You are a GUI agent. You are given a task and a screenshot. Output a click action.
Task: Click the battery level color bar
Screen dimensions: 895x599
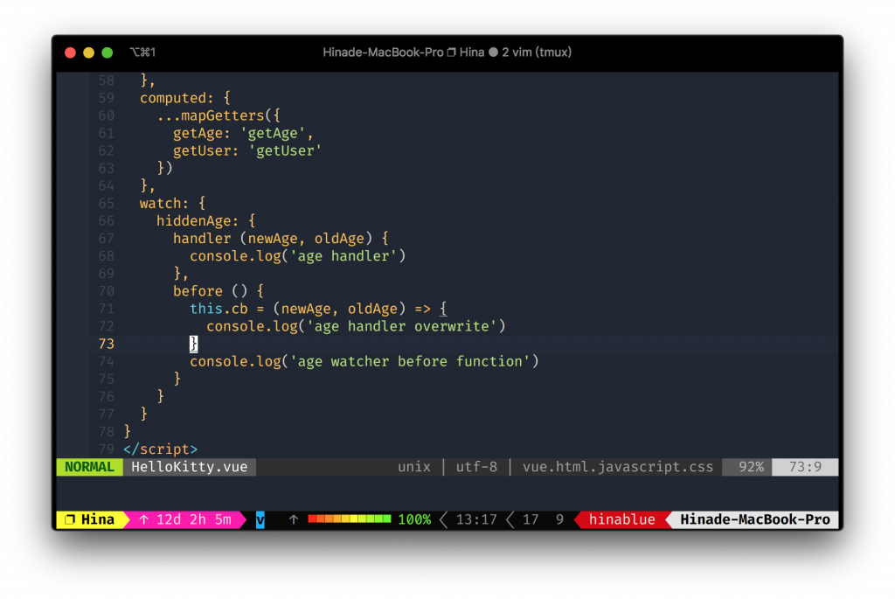350,519
